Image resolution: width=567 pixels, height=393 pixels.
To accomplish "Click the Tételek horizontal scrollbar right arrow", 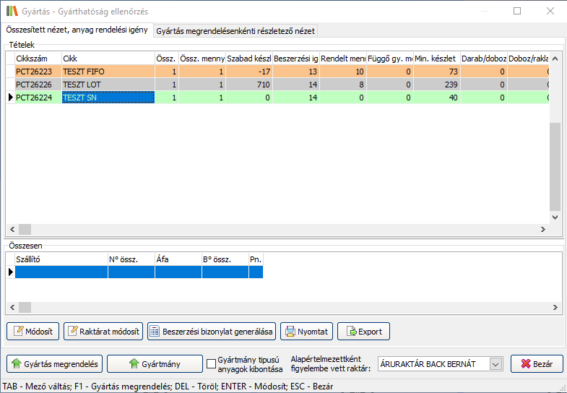I will (x=542, y=229).
